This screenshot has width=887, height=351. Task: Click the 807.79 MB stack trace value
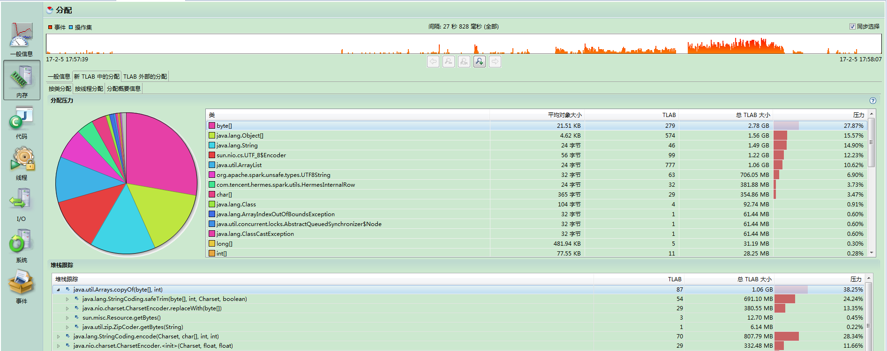coord(758,336)
